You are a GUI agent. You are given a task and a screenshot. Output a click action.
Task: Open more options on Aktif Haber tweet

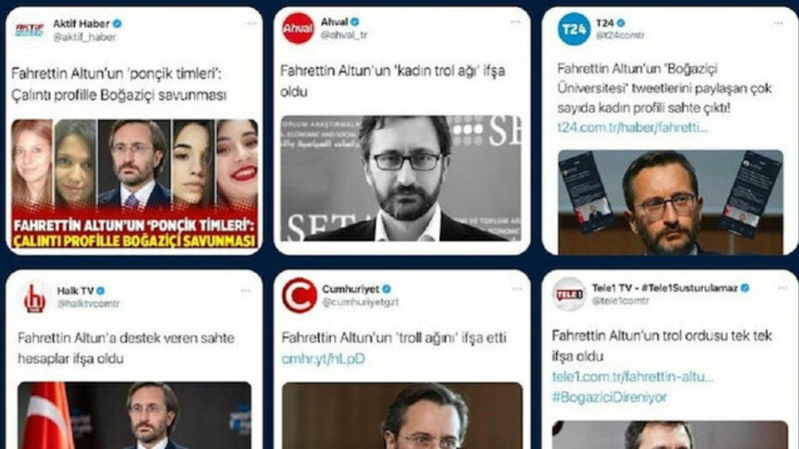tap(251, 24)
